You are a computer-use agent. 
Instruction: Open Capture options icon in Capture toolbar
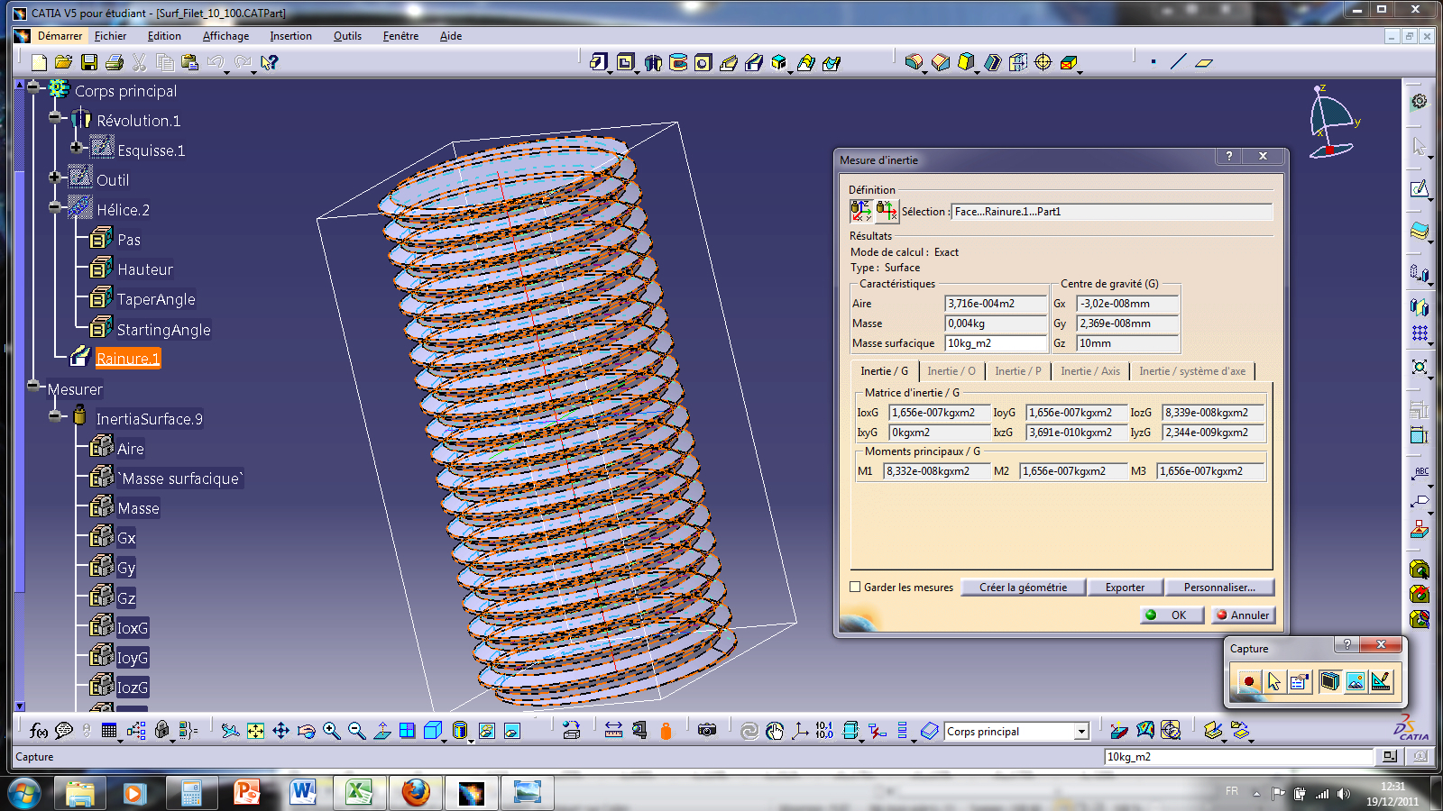click(x=1300, y=681)
